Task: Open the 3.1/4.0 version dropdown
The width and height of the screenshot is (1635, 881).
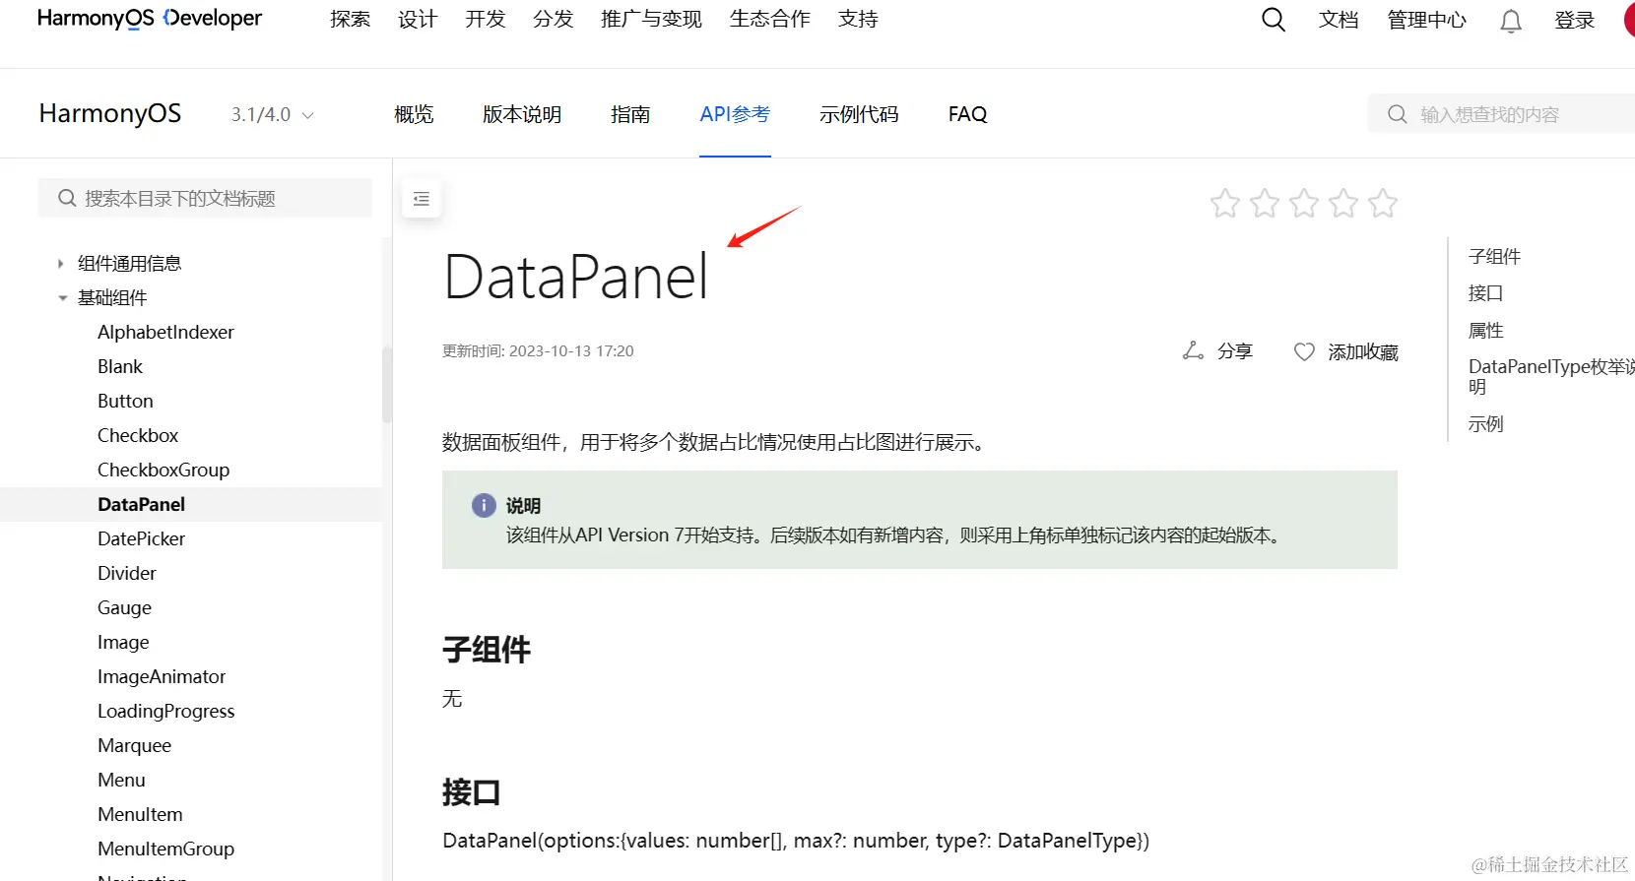Action: point(273,114)
